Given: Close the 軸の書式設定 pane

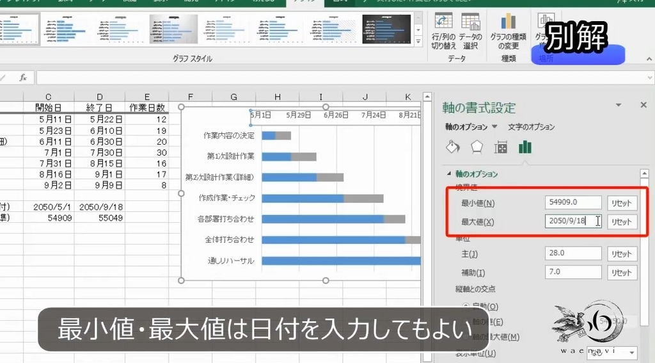Looking at the screenshot, I should pyautogui.click(x=643, y=105).
